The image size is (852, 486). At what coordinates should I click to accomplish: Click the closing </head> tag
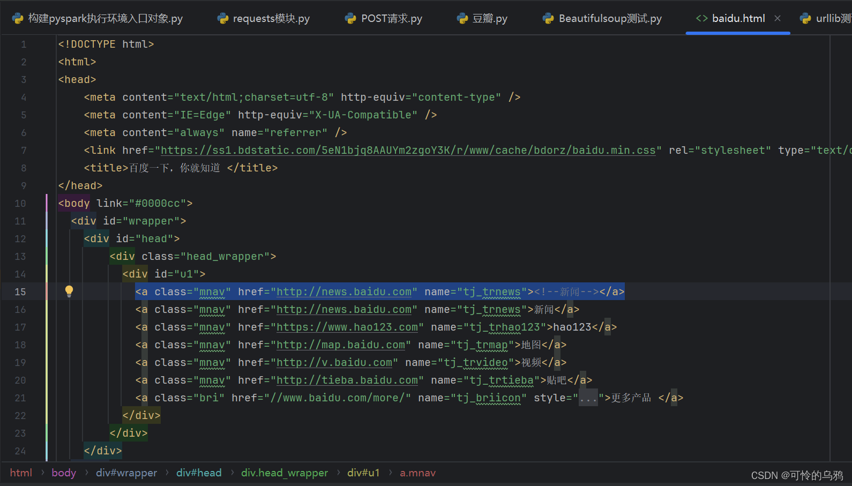(80, 185)
